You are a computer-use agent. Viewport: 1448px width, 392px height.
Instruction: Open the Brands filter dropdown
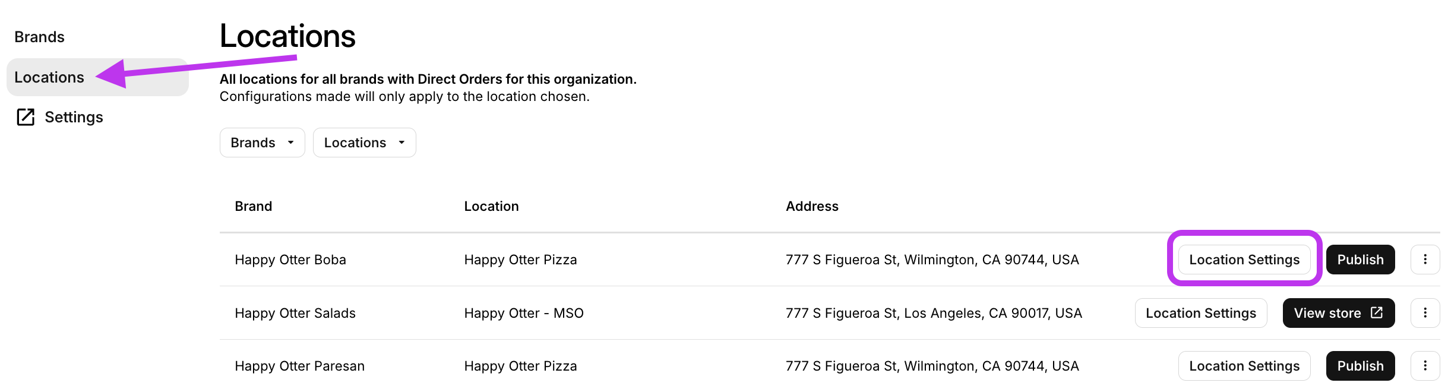[x=262, y=143]
